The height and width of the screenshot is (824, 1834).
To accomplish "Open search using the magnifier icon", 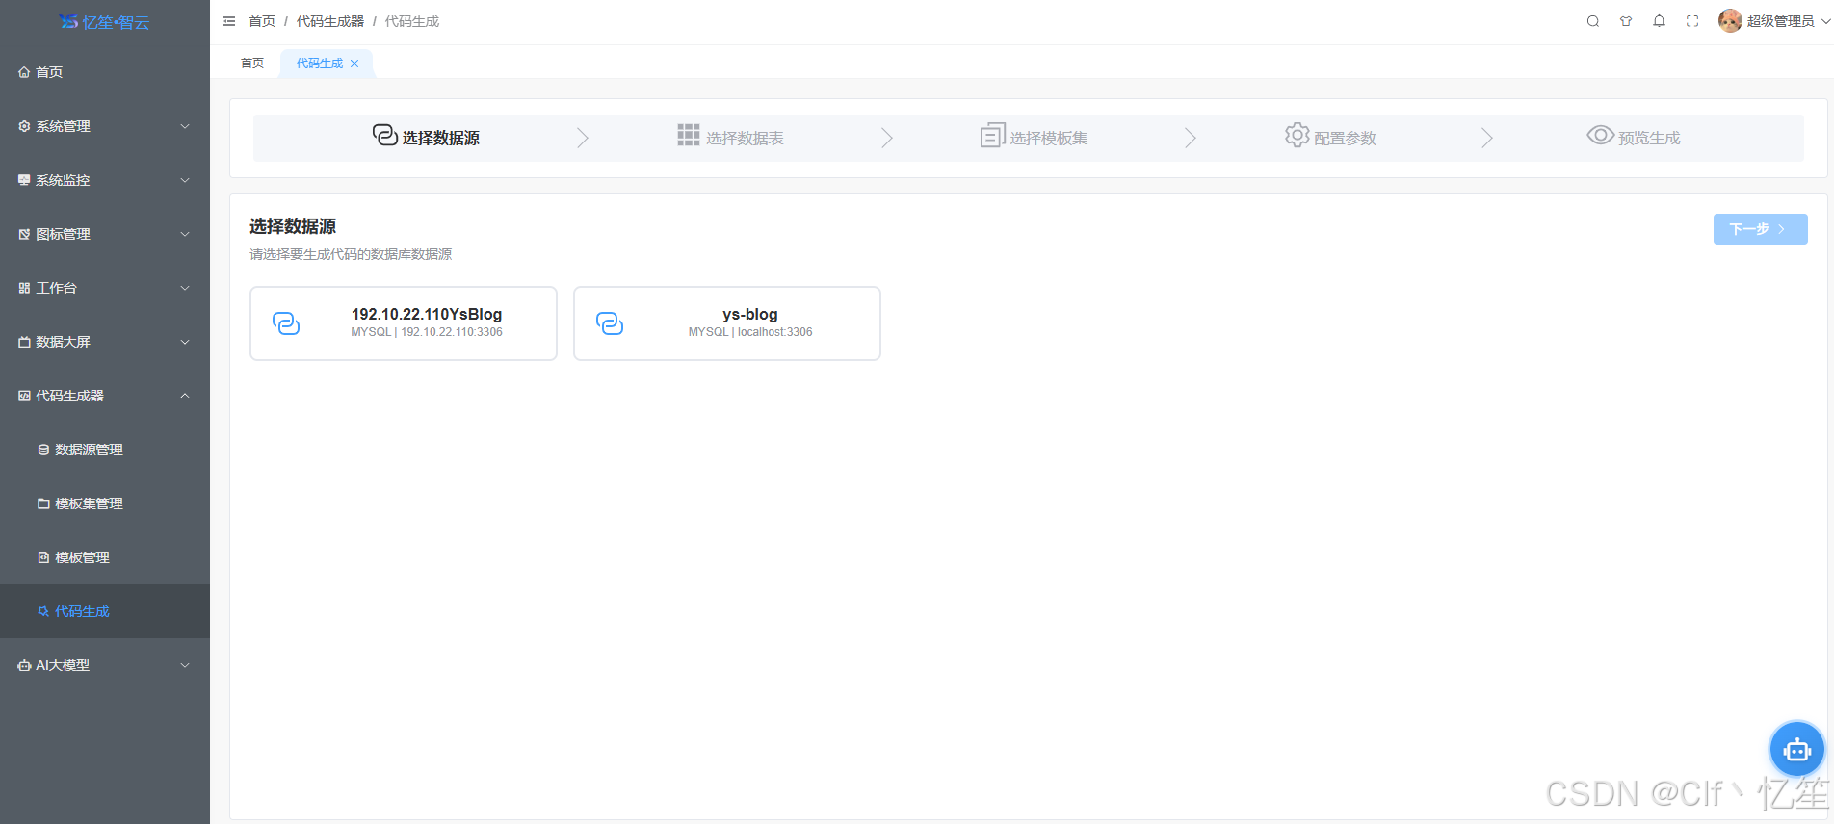I will pos(1593,21).
